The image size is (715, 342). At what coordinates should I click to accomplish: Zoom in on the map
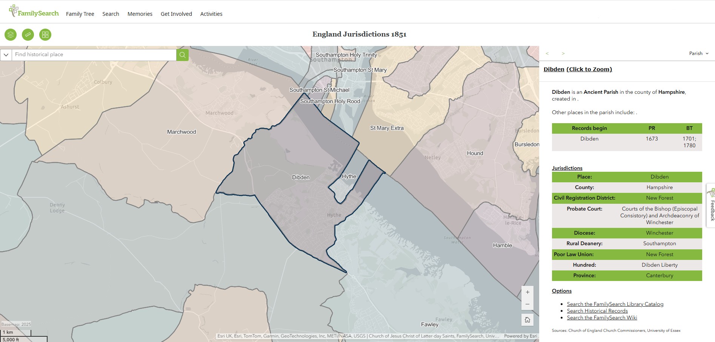click(527, 292)
